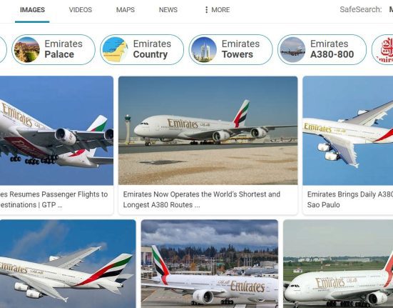Switch to the MAPS tab

click(x=126, y=10)
